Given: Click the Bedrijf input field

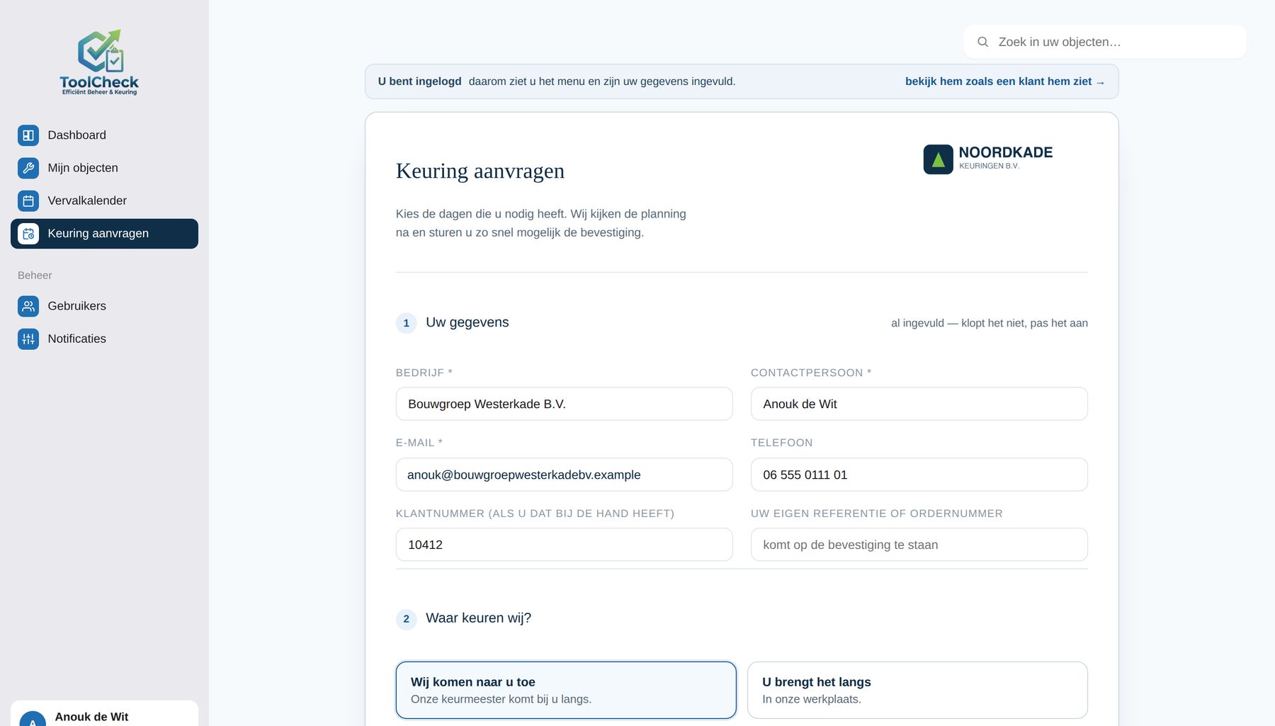Looking at the screenshot, I should tap(564, 404).
